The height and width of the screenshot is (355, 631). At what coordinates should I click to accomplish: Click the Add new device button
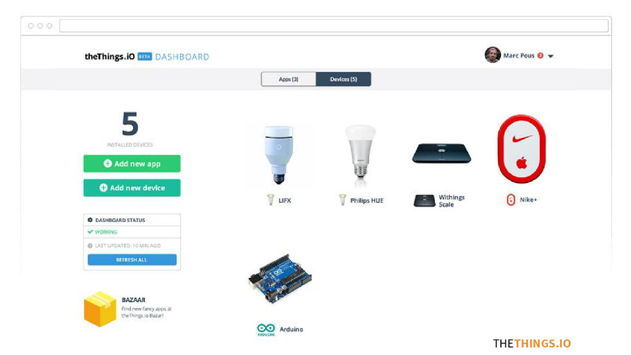coord(132,188)
